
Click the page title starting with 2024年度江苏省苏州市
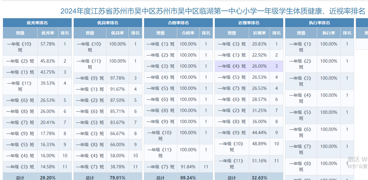coord(213,11)
